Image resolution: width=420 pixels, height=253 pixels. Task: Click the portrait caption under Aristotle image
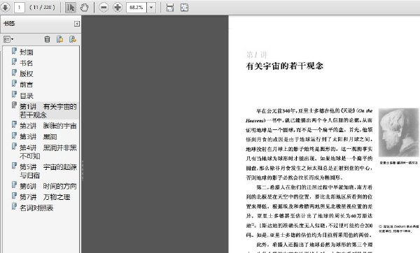[x=398, y=163]
